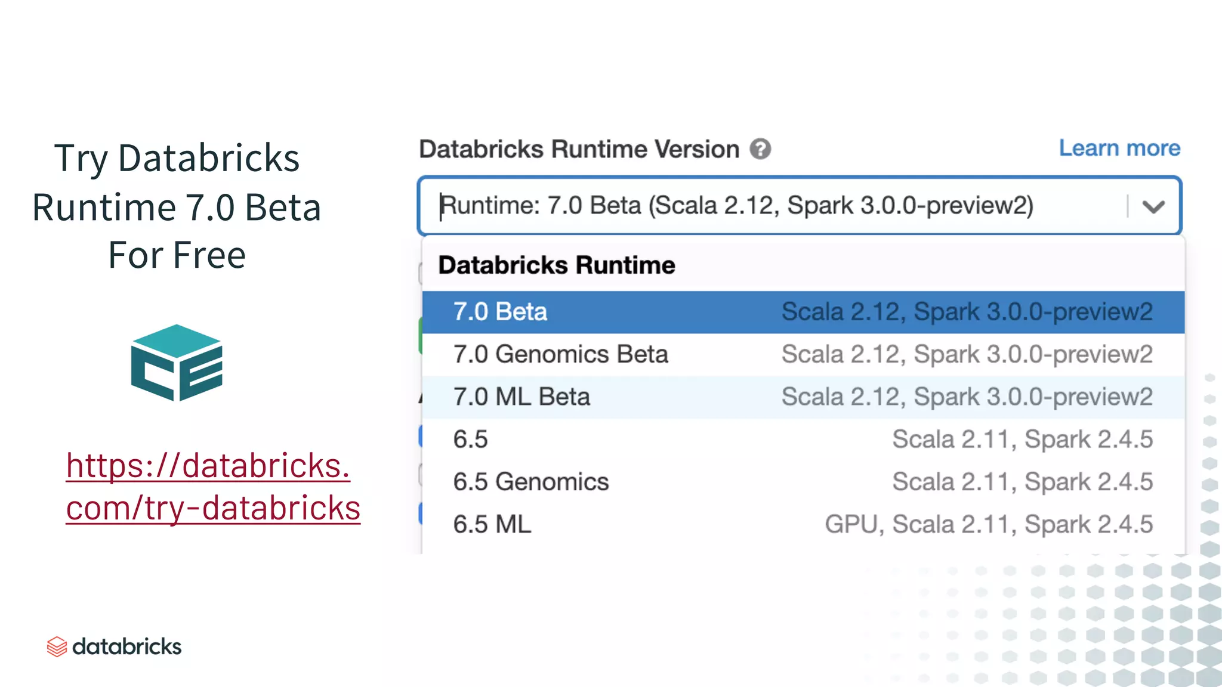Click the Databricks Runtime Version label

click(579, 149)
